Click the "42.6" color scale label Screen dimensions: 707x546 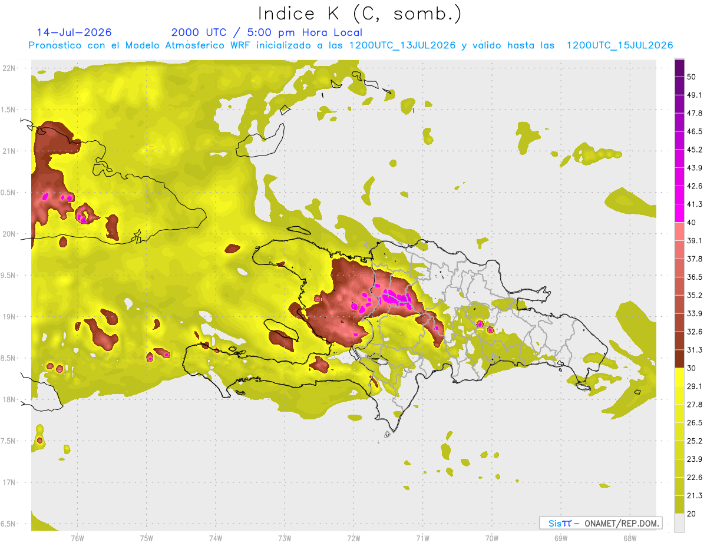[x=694, y=186]
